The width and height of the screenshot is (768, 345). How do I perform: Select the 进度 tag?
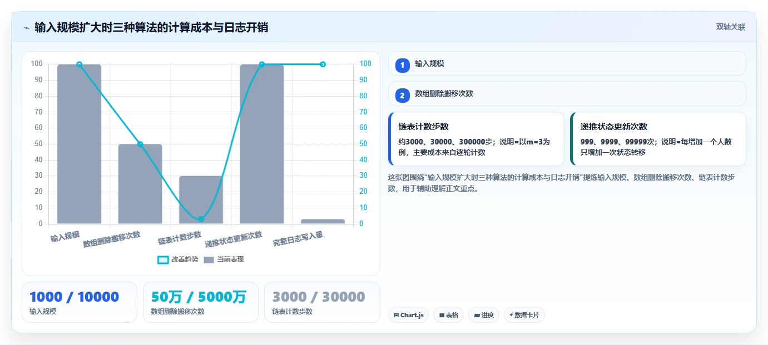tap(484, 315)
